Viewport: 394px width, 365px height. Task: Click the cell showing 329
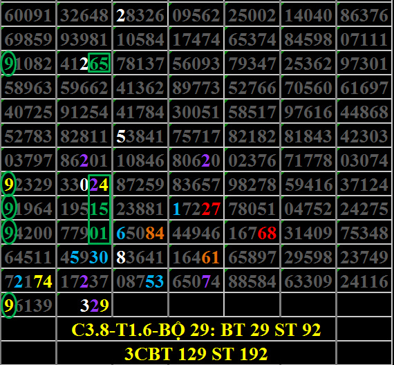(84, 305)
